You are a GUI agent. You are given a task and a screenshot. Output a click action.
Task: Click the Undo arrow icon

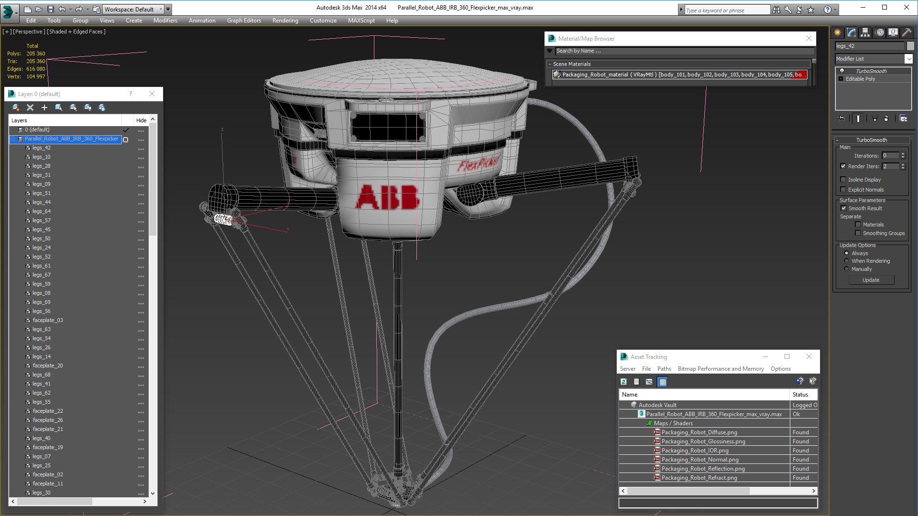click(x=62, y=9)
